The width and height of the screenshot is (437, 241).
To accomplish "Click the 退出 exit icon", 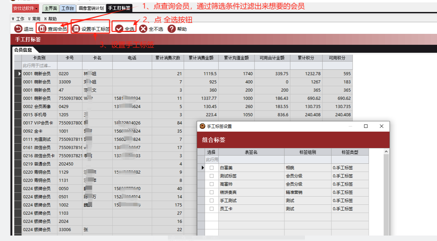I will click(18, 29).
